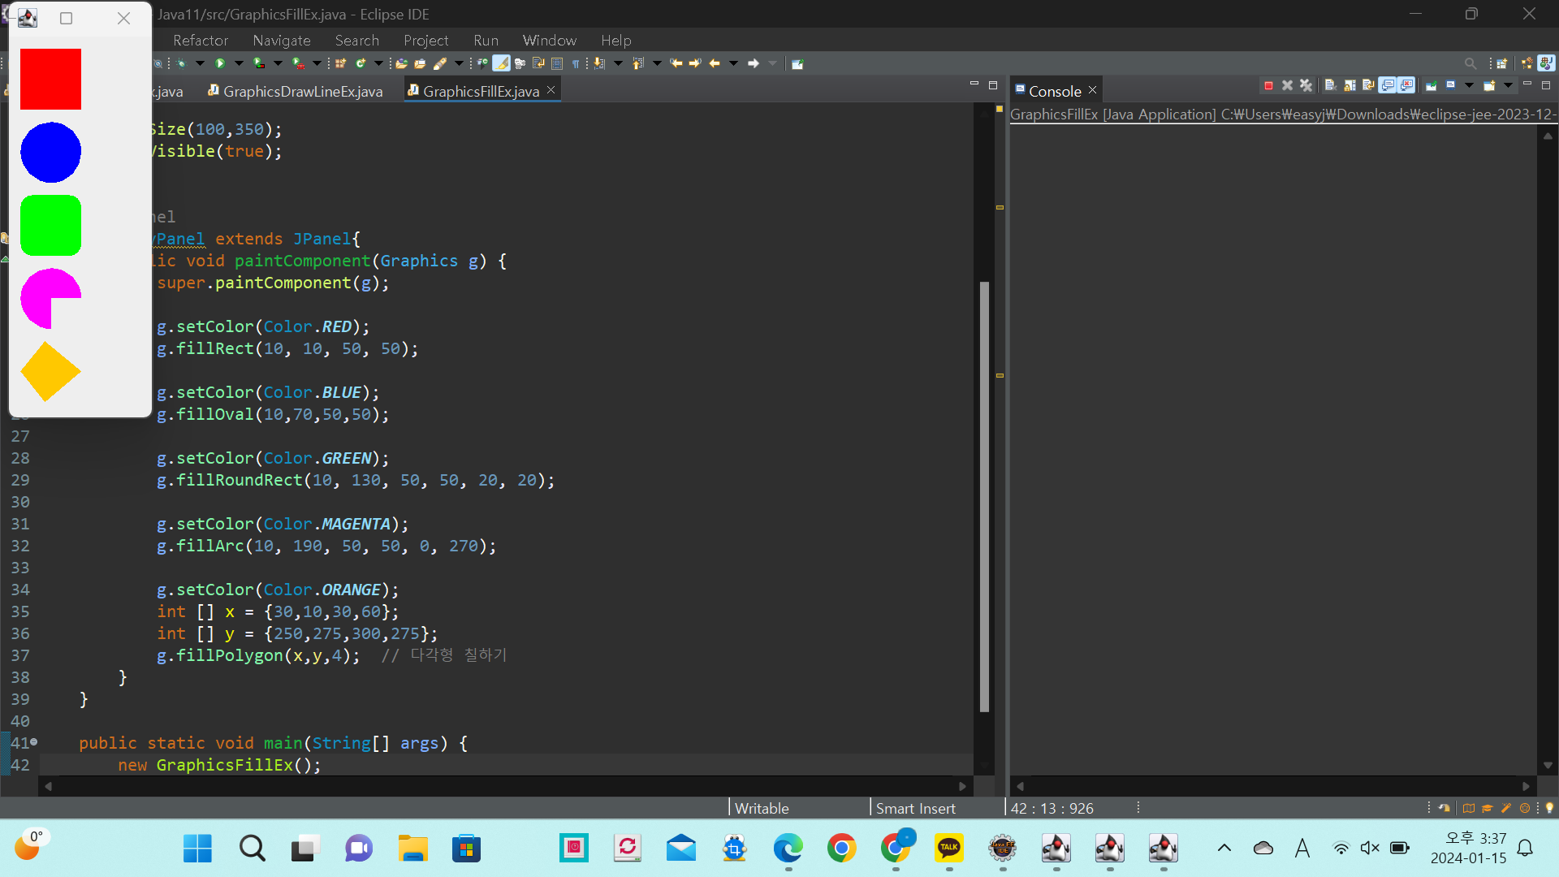
Task: Toggle Show Console When Standard Out Changes
Action: coord(1388,85)
